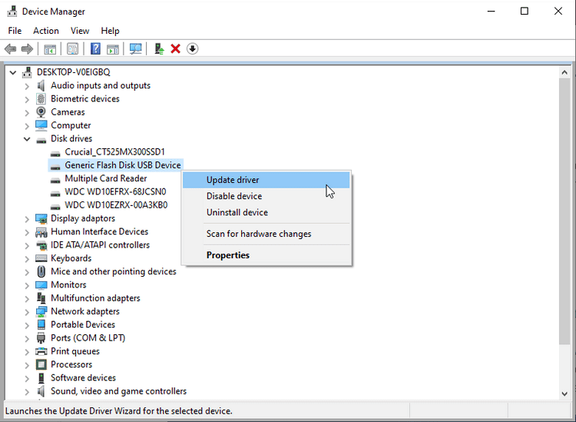576x422 pixels.
Task: Choose Update driver from context menu
Action: coord(266,180)
